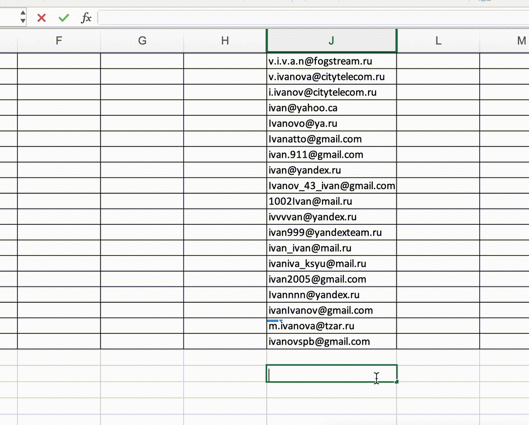529x425 pixels.
Task: Open Insert Function with the fx icon
Action: coord(86,18)
